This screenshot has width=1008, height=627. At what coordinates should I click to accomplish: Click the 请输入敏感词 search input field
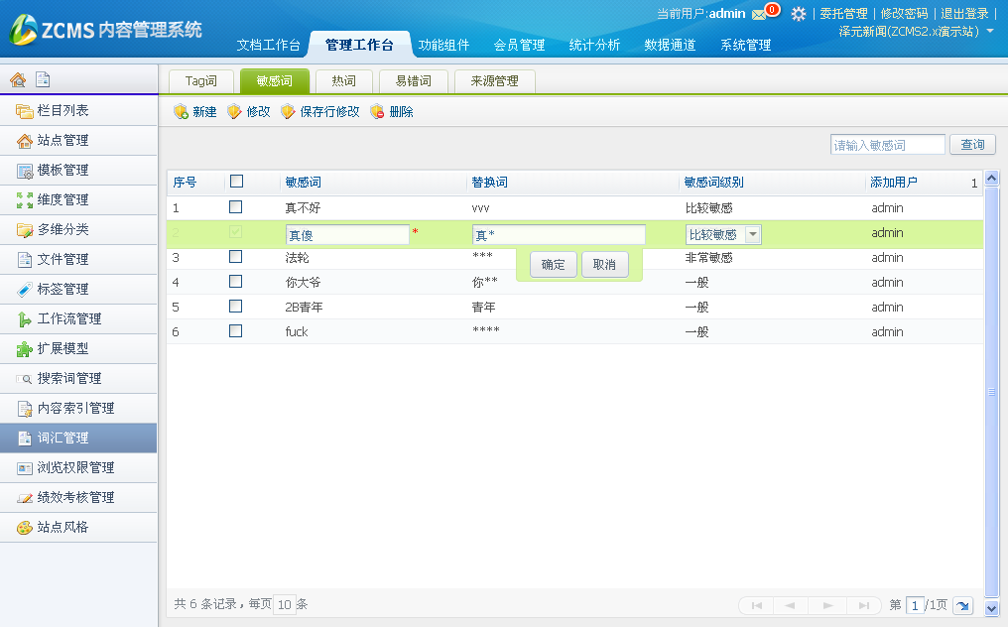pyautogui.click(x=887, y=145)
